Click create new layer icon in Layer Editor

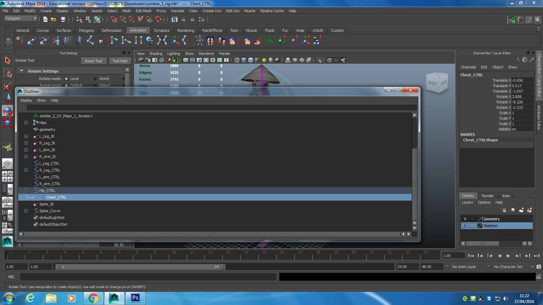point(521,210)
